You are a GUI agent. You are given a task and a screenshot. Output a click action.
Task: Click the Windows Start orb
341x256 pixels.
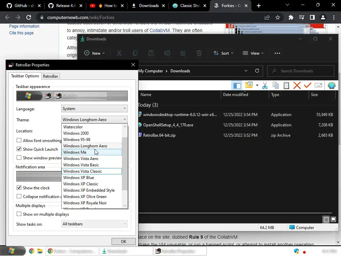[x=11, y=251]
